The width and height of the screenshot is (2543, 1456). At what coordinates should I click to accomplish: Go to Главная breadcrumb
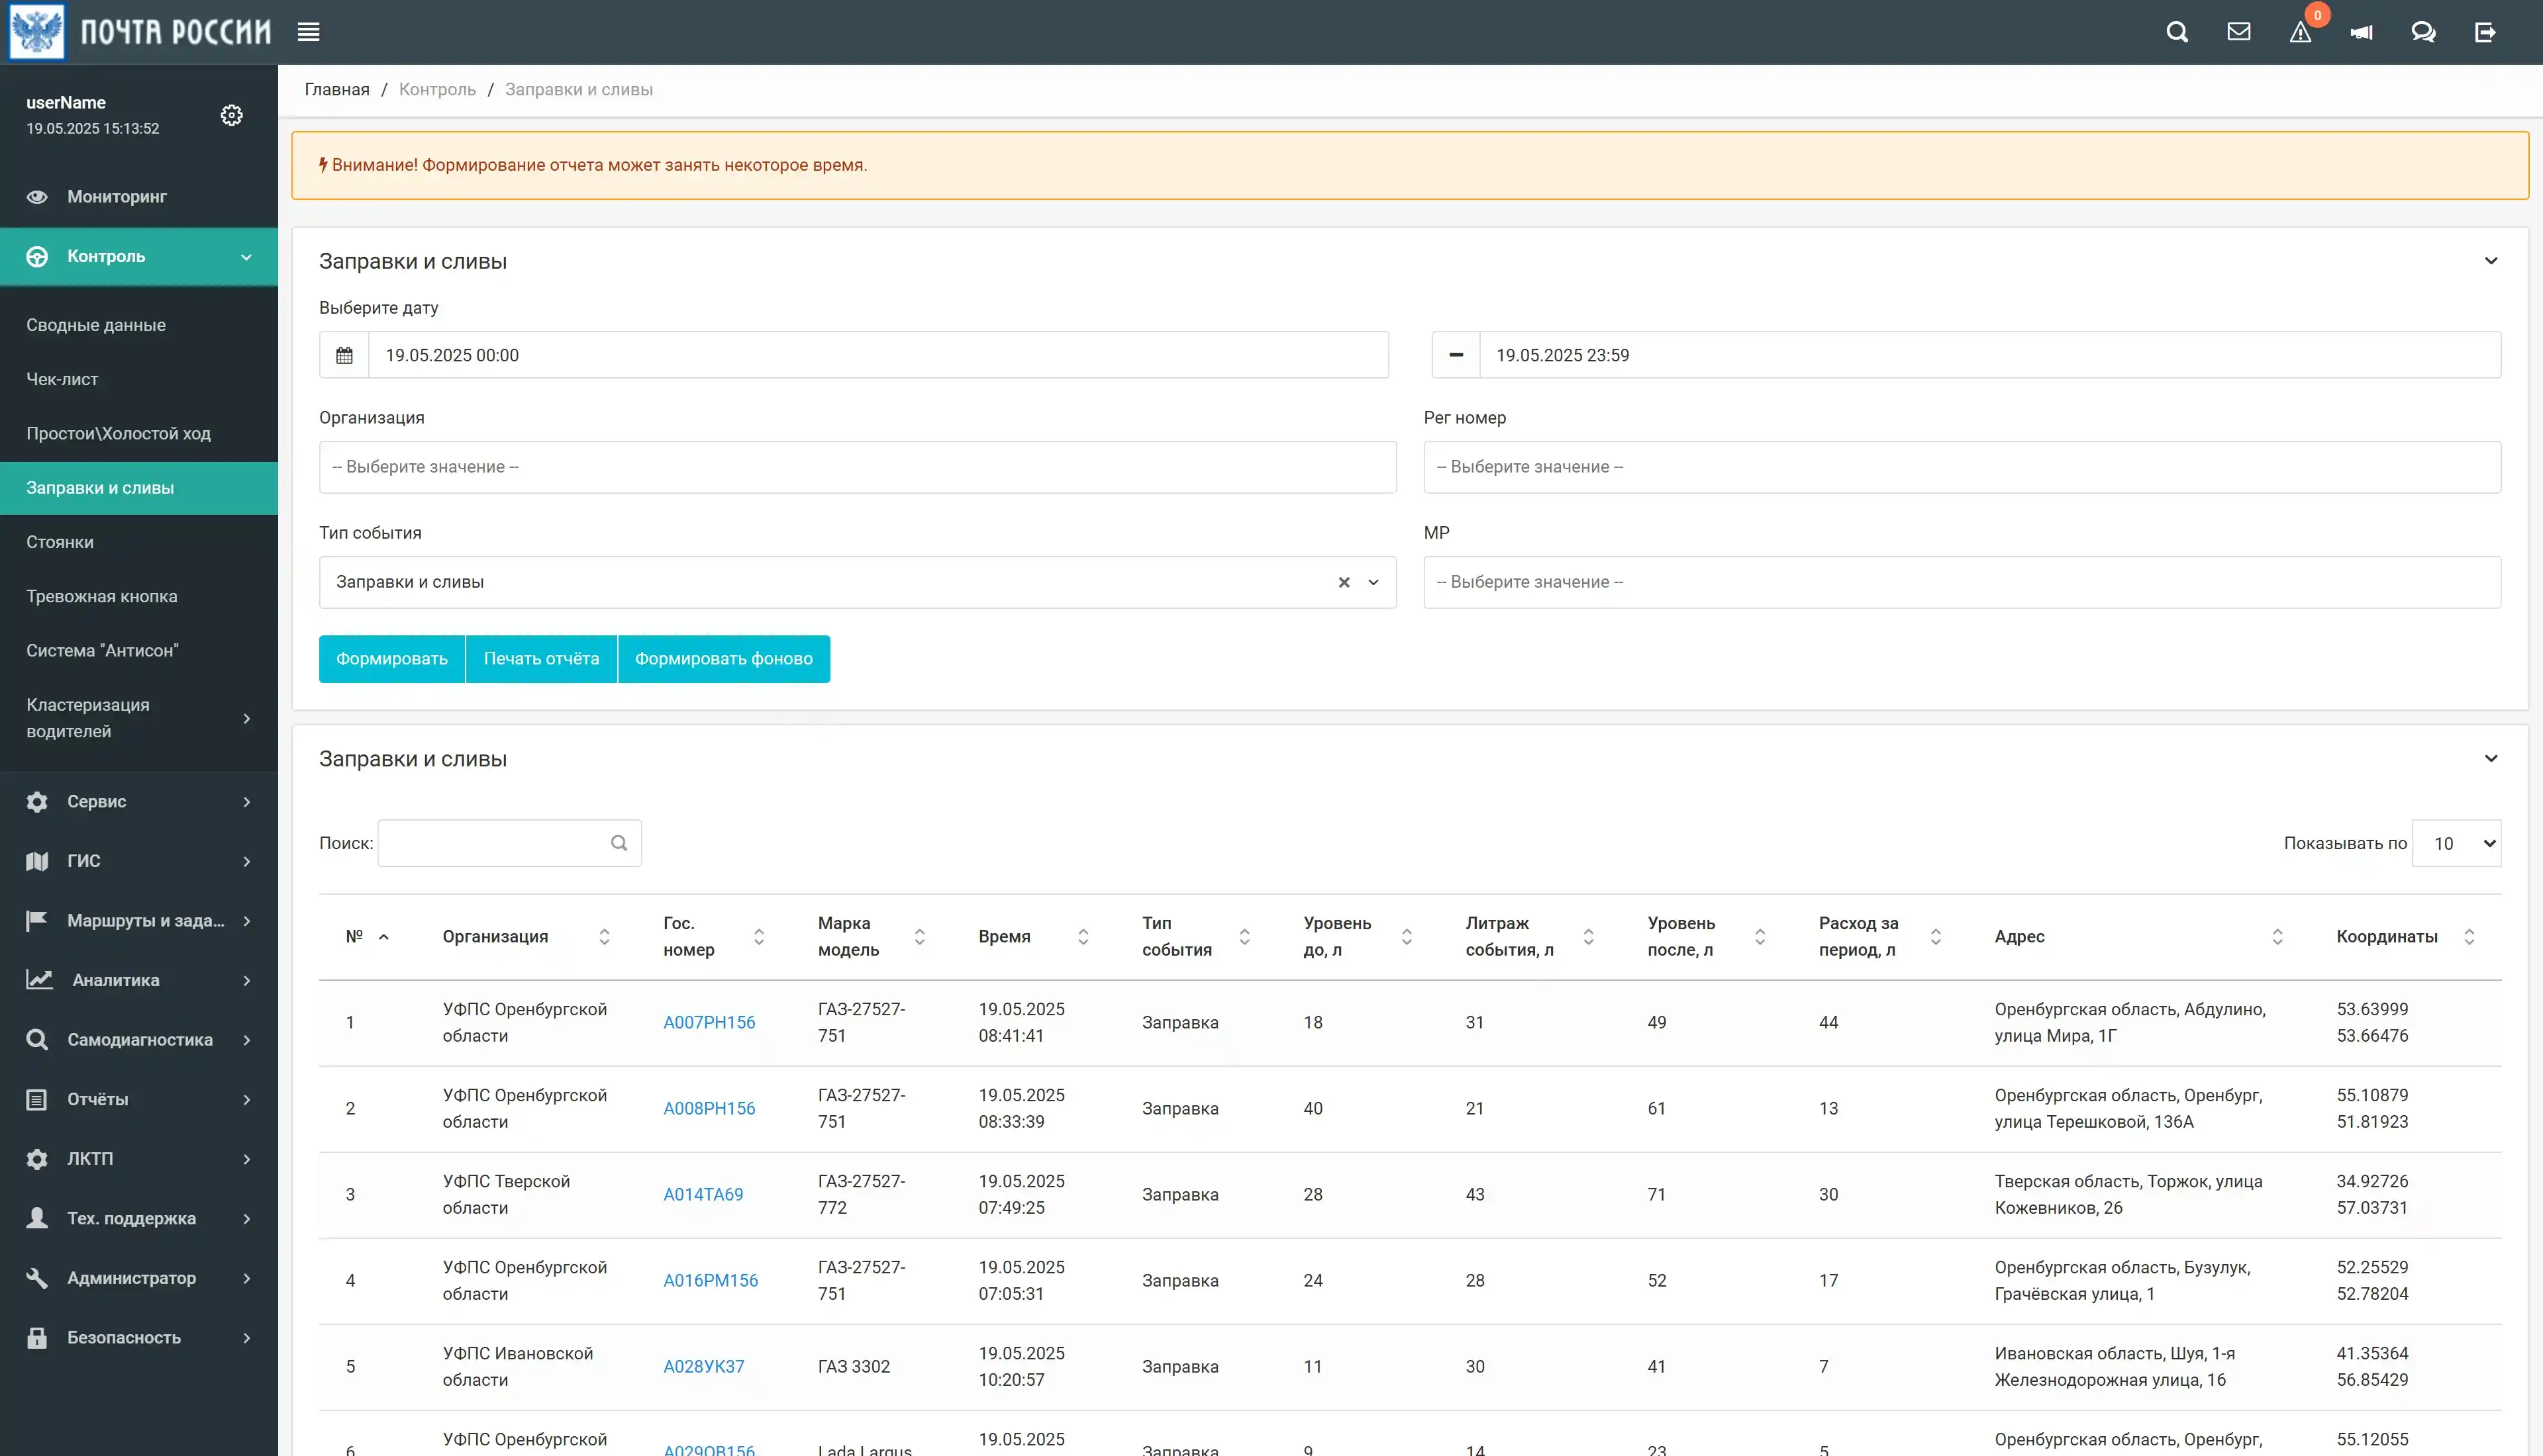pyautogui.click(x=336, y=90)
